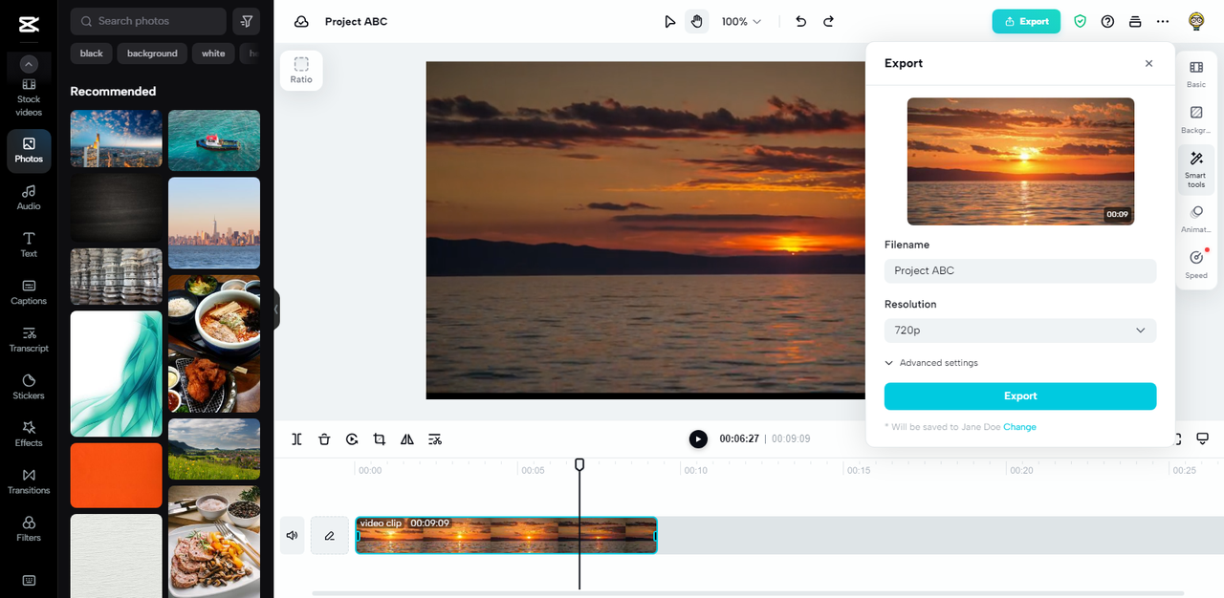This screenshot has width=1224, height=598.
Task: Pick the boat on turquoise water photo
Action: (214, 140)
